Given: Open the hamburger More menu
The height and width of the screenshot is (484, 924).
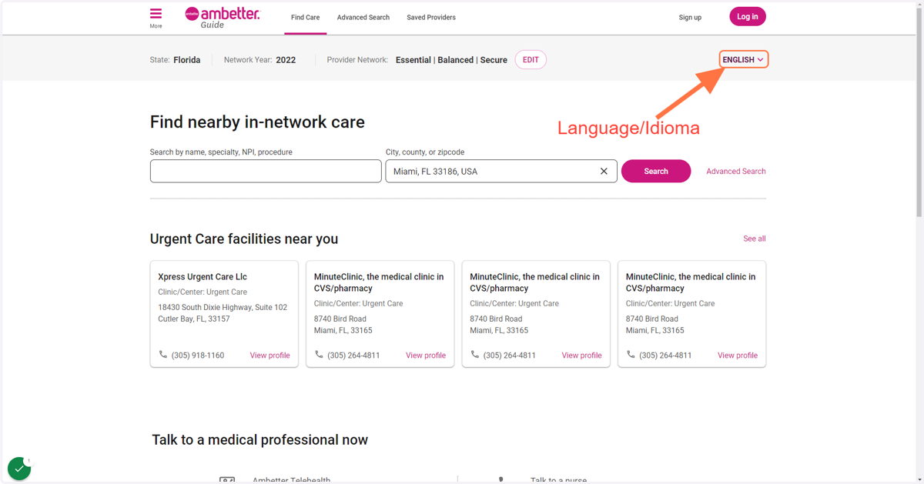Looking at the screenshot, I should pos(156,18).
